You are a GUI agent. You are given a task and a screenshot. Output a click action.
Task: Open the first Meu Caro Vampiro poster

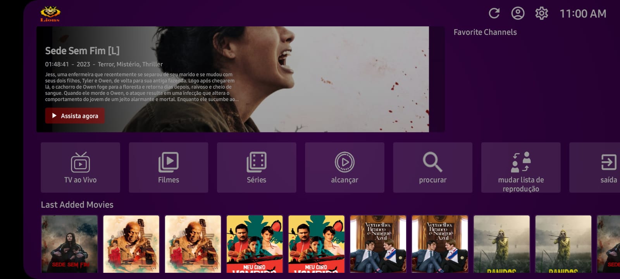pos(255,244)
